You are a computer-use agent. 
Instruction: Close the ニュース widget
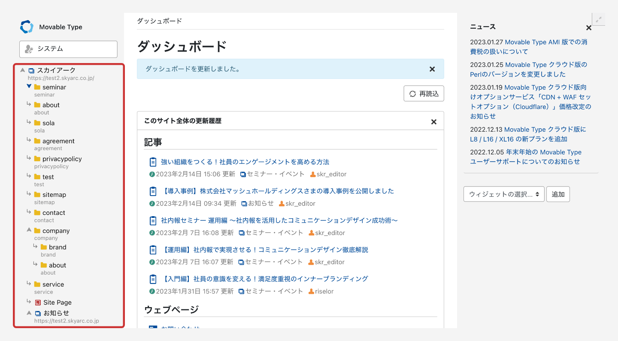pyautogui.click(x=589, y=28)
